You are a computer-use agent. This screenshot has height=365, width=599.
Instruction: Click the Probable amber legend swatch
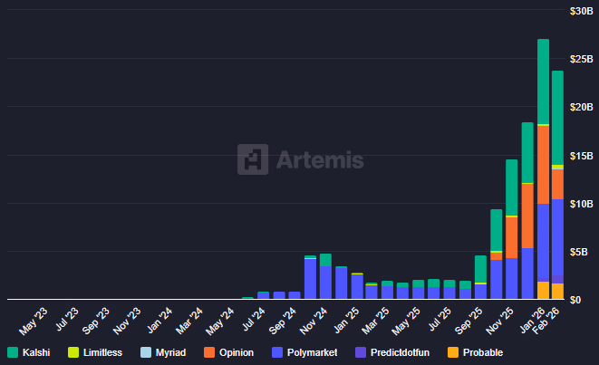click(x=453, y=352)
